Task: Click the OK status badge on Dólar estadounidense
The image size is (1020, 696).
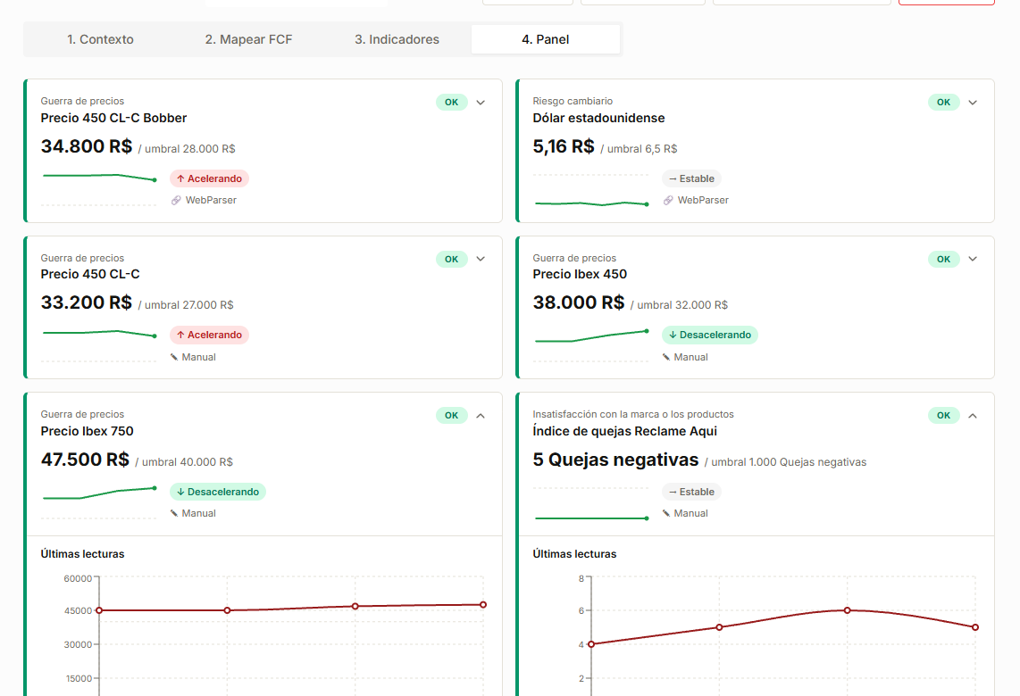Action: (943, 102)
